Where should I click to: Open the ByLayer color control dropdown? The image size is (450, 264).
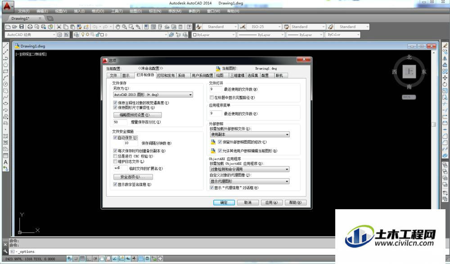(213, 35)
